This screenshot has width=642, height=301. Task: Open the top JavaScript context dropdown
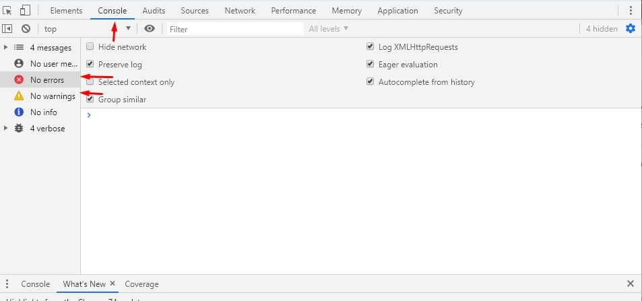(88, 29)
